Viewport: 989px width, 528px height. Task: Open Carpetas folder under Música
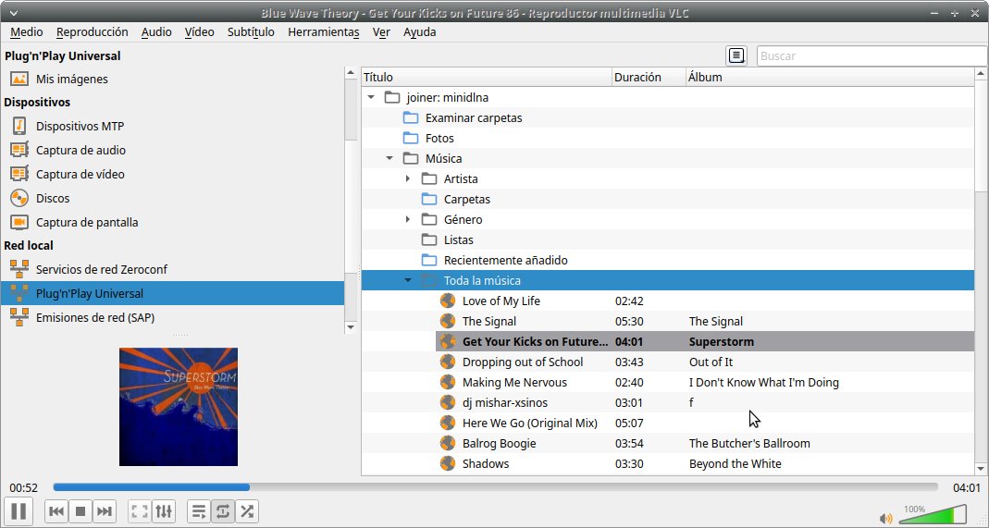point(467,199)
